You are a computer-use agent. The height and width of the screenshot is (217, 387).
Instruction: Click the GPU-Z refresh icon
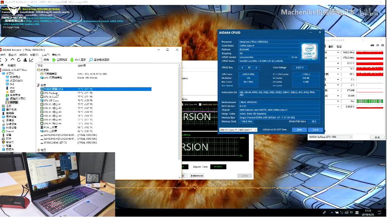378,45
